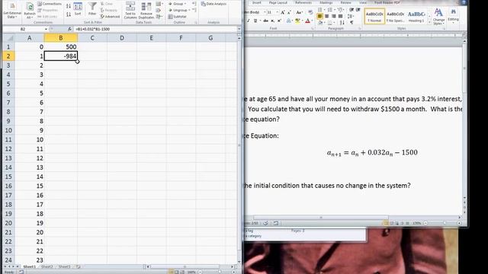The height and width of the screenshot is (274, 488).
Task: Click Text to Columns in Excel
Action: (130, 10)
